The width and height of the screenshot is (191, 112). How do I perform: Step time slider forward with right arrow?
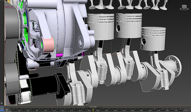(102, 107)
